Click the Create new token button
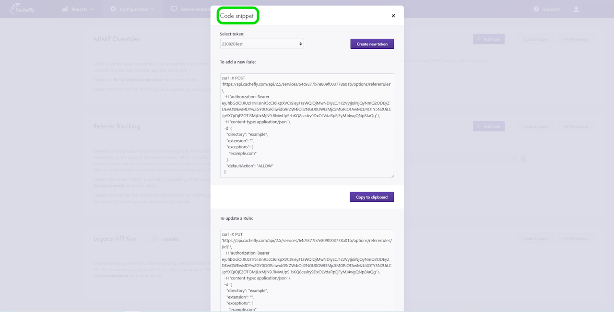The height and width of the screenshot is (312, 614). point(372,44)
